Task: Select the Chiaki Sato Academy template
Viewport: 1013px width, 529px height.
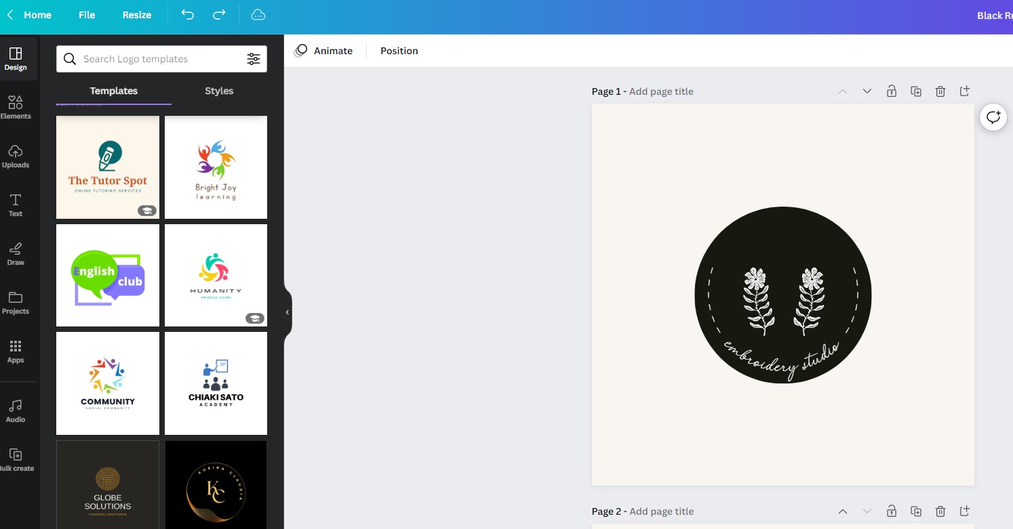Action: tap(216, 383)
